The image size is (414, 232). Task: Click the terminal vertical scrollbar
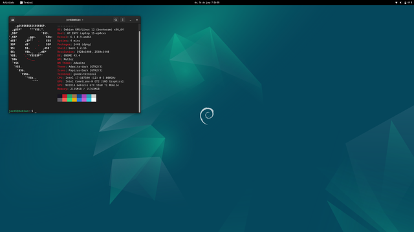[140, 68]
